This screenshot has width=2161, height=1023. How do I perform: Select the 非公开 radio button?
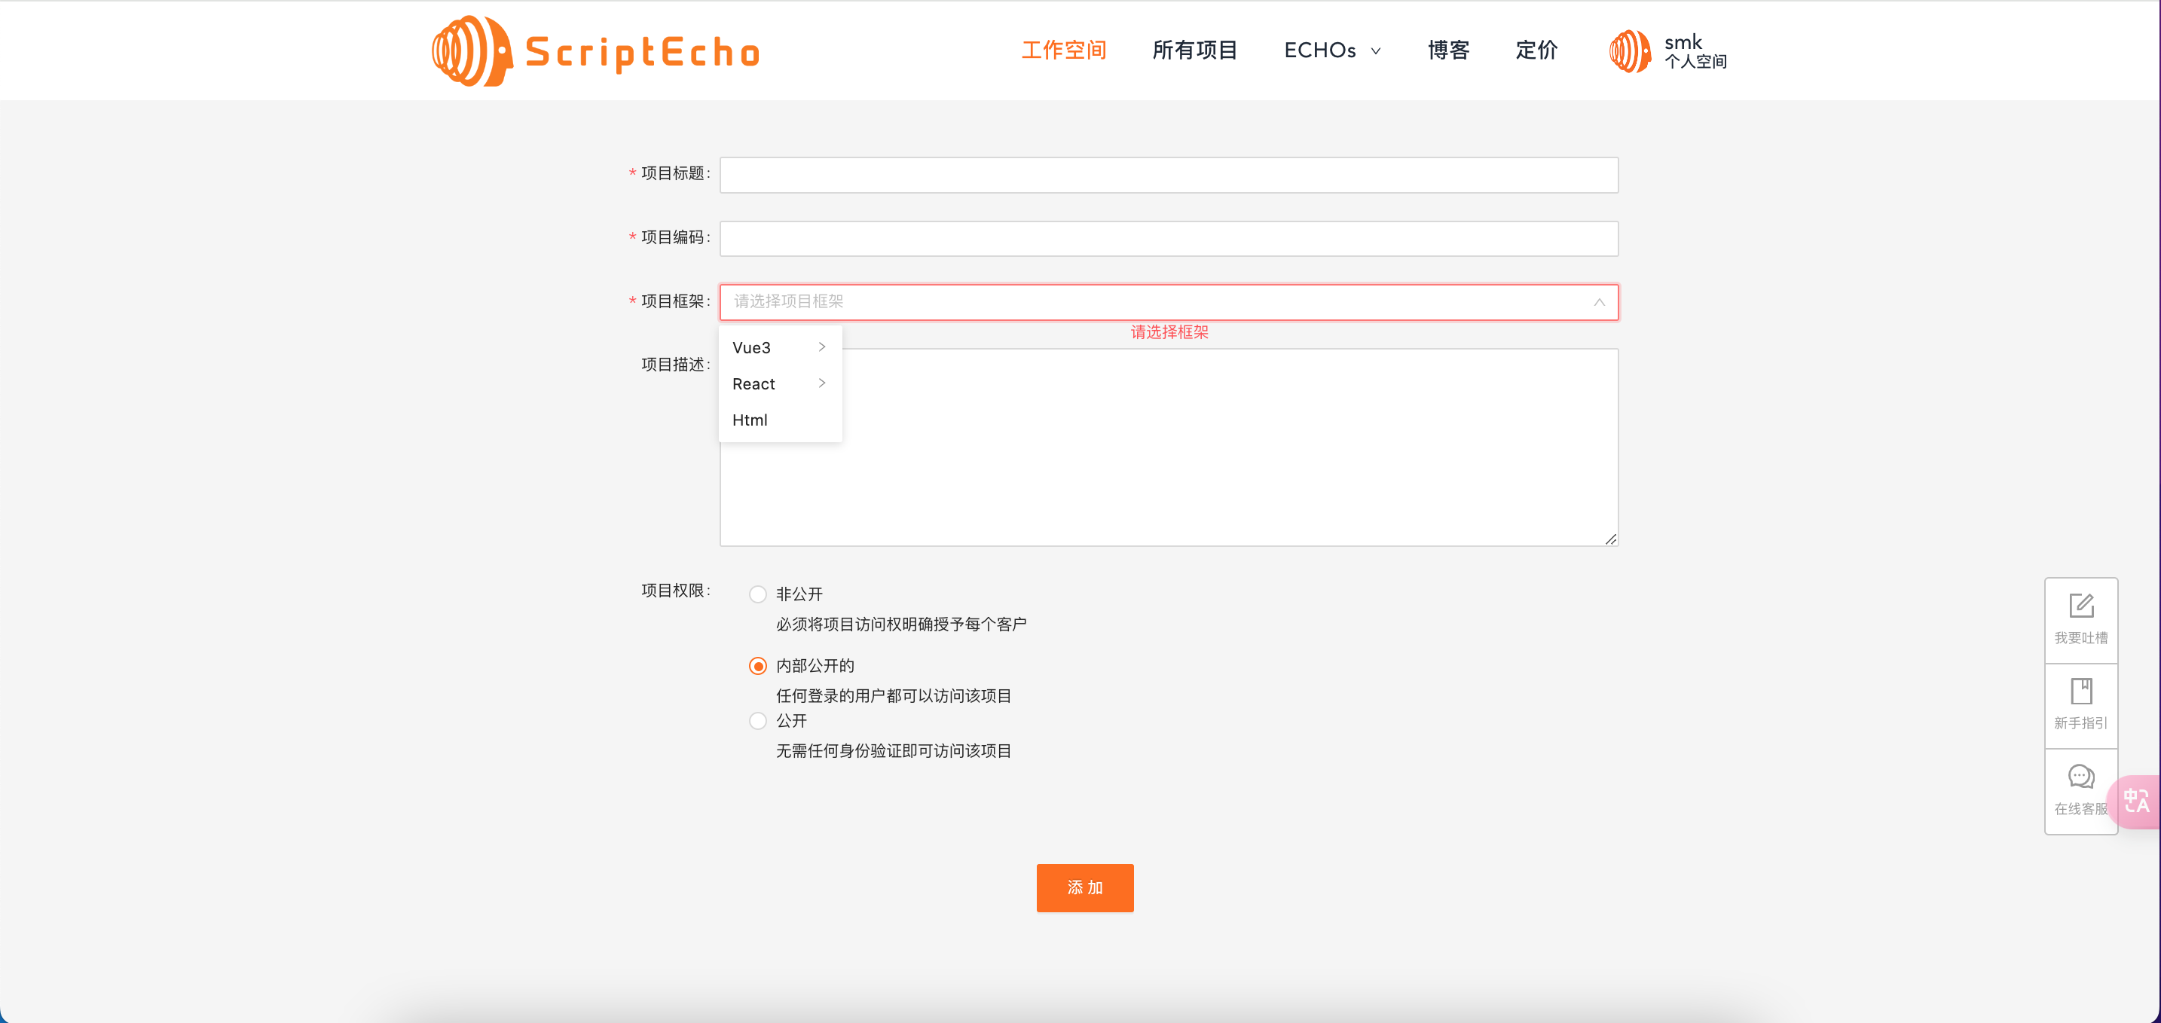tap(757, 594)
